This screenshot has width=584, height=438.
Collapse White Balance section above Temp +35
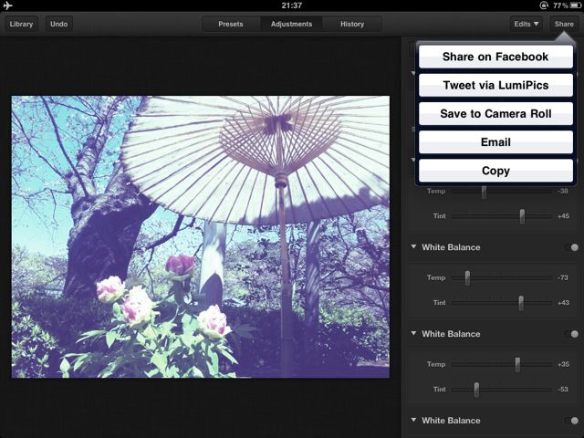413,333
